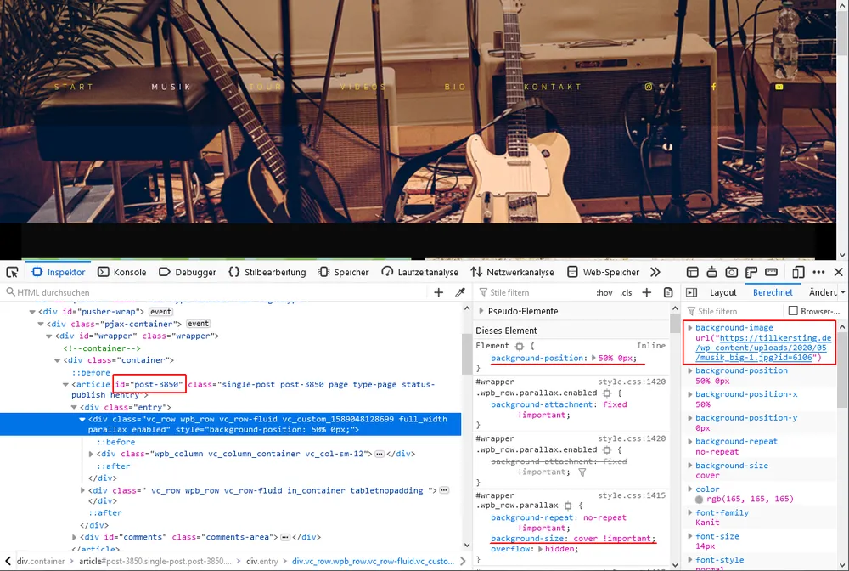Open the Änderungen sidebar tab

[x=823, y=292]
